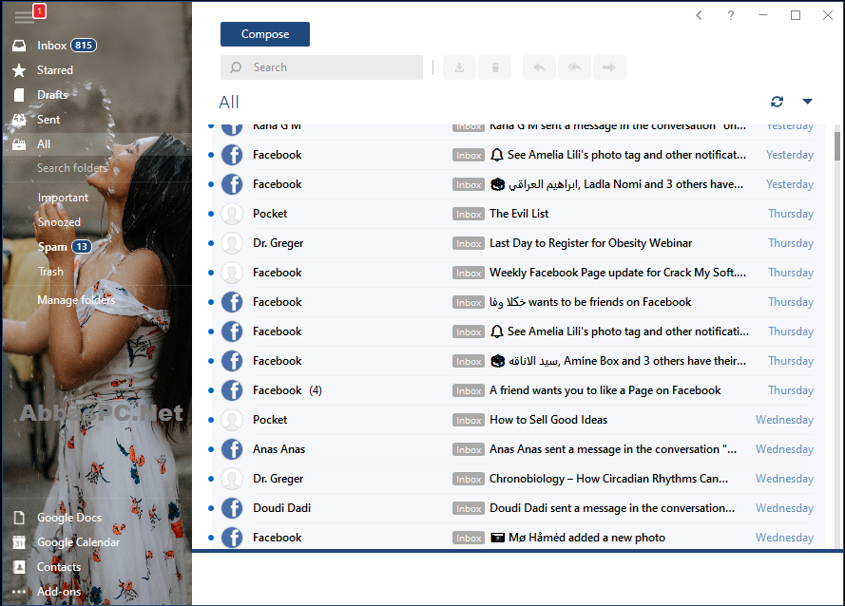Click the Reply arrow toolbar button
The height and width of the screenshot is (606, 845).
coord(539,67)
